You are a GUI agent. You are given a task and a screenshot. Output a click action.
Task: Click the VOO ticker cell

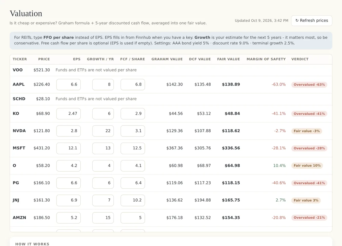[x=18, y=70]
